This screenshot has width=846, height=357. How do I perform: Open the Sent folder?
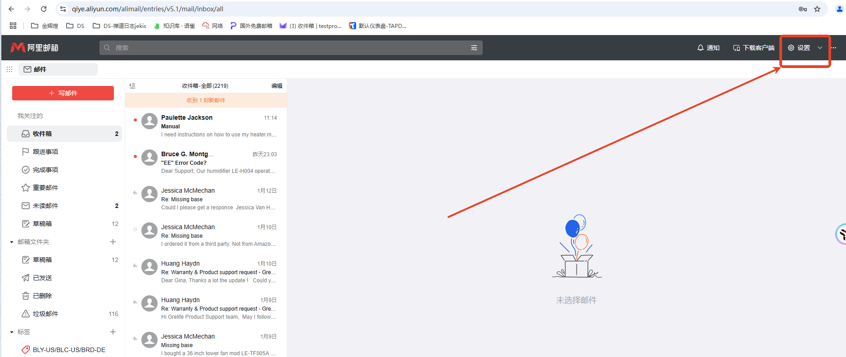(x=42, y=278)
